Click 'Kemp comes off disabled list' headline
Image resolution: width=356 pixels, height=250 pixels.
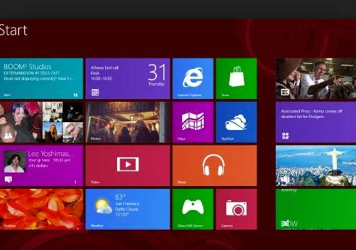coord(312,114)
